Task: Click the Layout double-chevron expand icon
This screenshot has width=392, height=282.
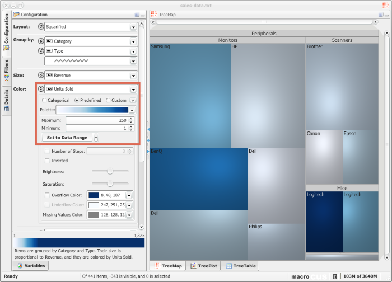Action: (41, 26)
